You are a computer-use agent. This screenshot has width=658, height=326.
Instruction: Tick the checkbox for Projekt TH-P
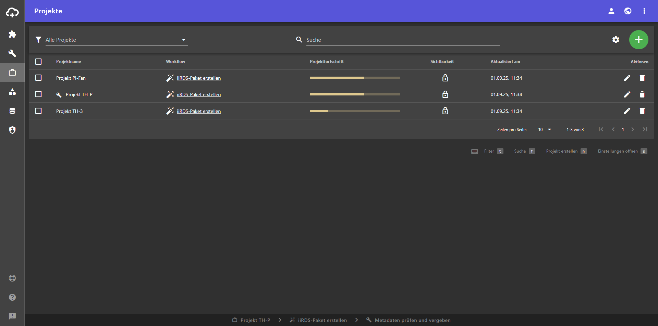(x=38, y=94)
